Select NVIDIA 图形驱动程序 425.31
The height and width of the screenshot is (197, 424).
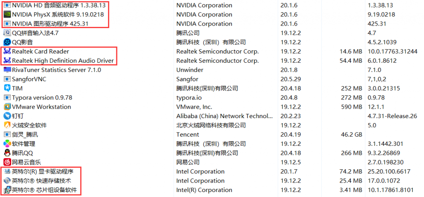(x=50, y=24)
